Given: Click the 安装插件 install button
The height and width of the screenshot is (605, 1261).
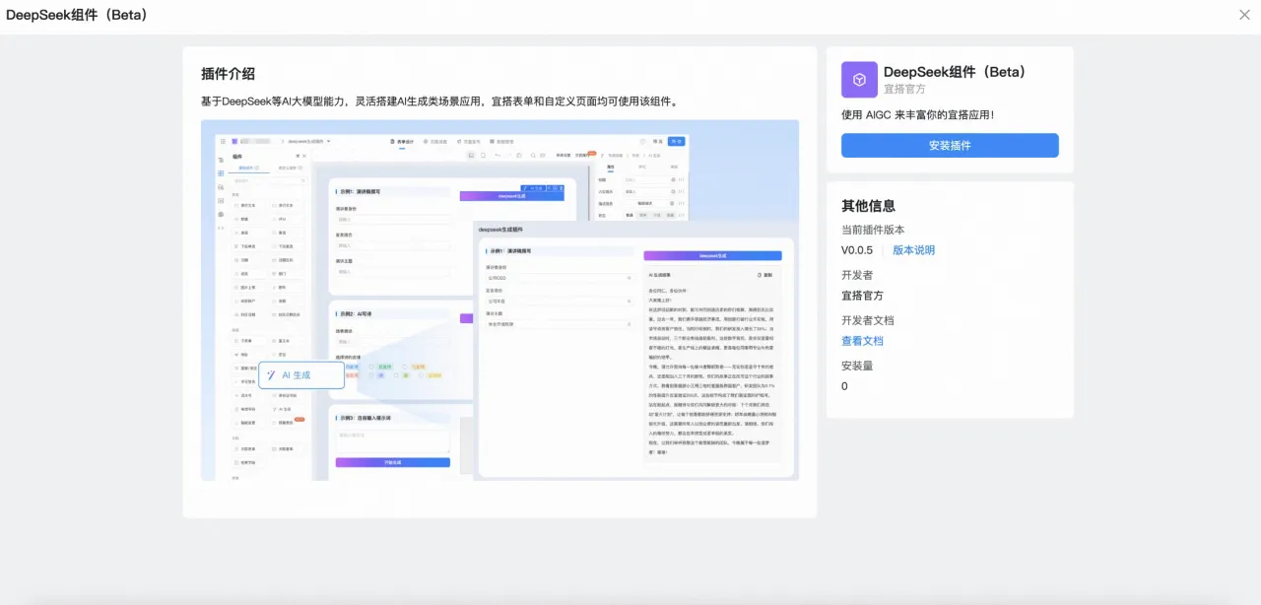Looking at the screenshot, I should [x=950, y=146].
